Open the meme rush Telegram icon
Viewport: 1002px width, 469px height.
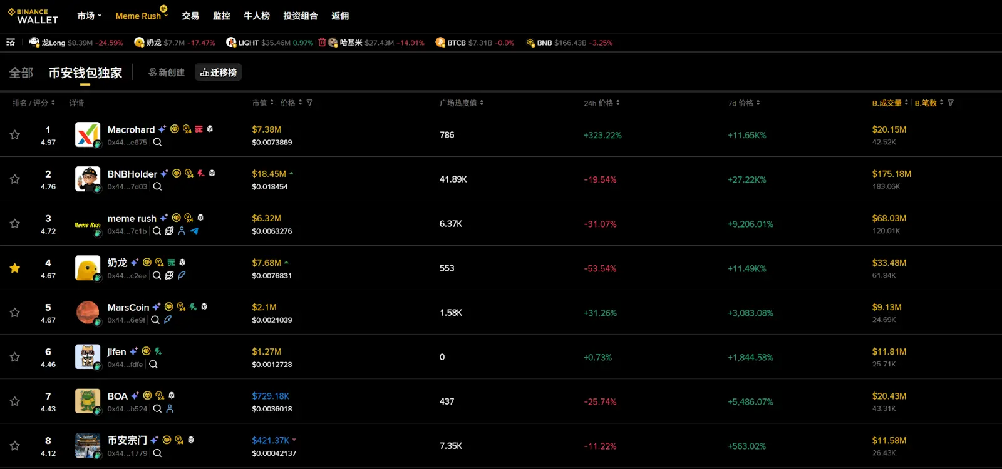pyautogui.click(x=194, y=231)
